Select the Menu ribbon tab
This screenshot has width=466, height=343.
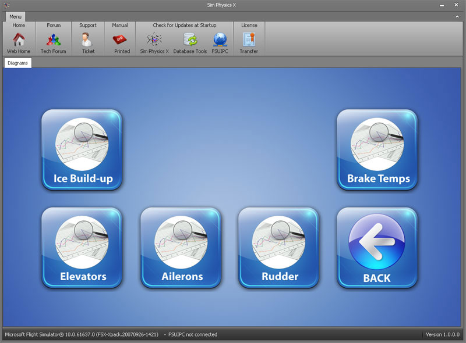pyautogui.click(x=15, y=17)
